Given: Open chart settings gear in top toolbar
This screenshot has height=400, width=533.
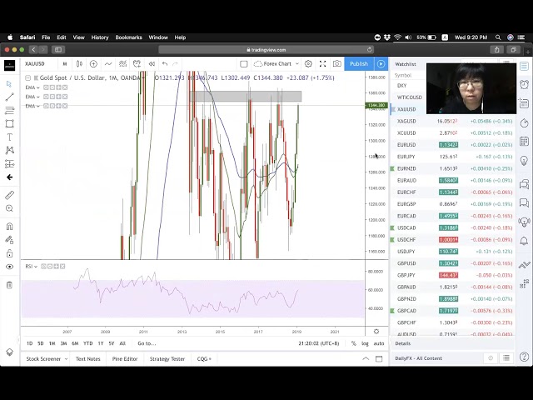Looking at the screenshot, I should point(308,64).
